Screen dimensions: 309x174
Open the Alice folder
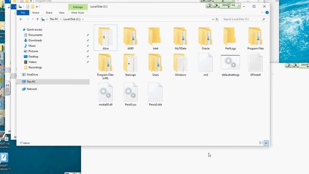pos(105,38)
